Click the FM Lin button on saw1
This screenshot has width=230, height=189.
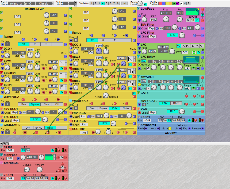tap(53, 62)
